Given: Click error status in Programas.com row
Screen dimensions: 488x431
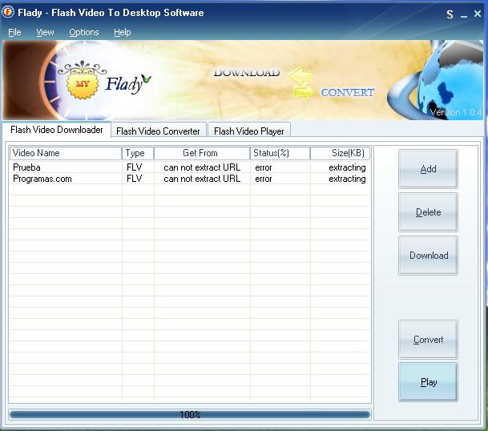Looking at the screenshot, I should point(264,179).
